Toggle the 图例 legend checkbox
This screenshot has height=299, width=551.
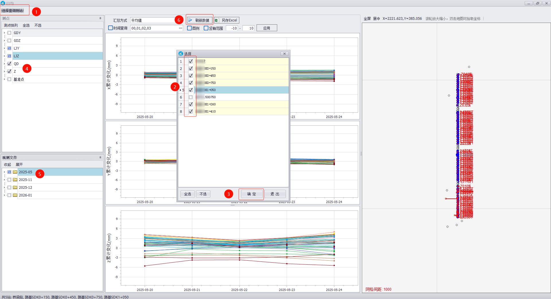point(189,28)
